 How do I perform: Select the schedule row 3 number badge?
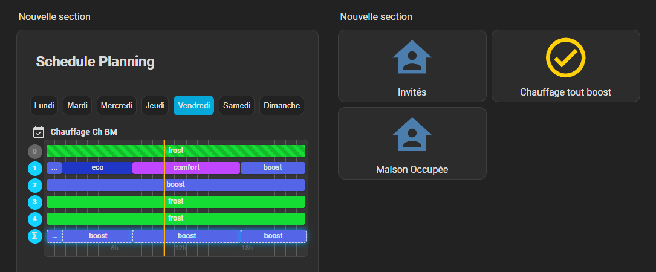point(35,202)
